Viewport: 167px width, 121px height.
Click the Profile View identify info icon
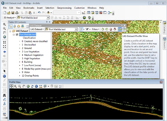click(36, 86)
